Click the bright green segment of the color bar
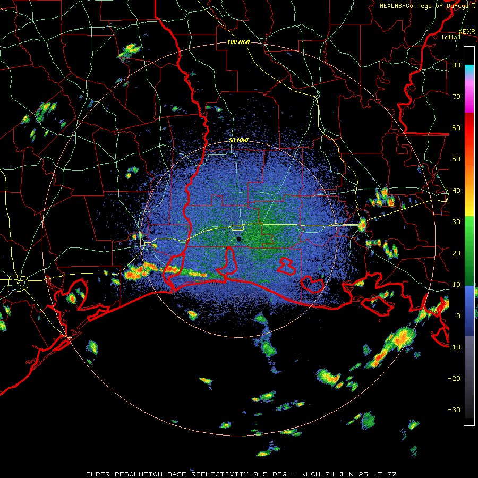478x478 pixels. (x=469, y=232)
